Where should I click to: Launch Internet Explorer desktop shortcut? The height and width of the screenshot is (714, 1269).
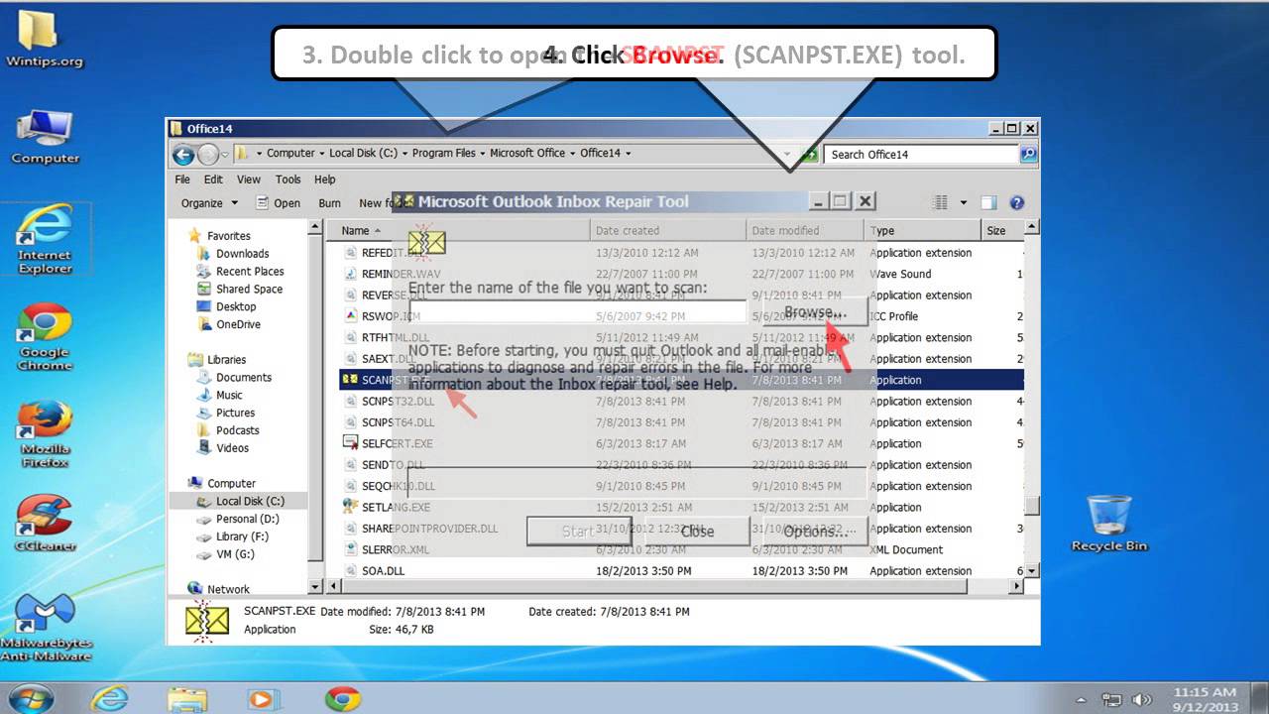tap(45, 239)
